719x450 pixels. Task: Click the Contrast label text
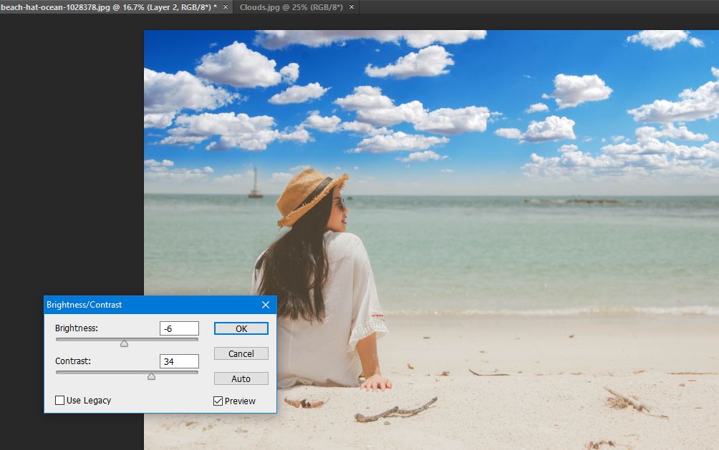[x=73, y=362]
